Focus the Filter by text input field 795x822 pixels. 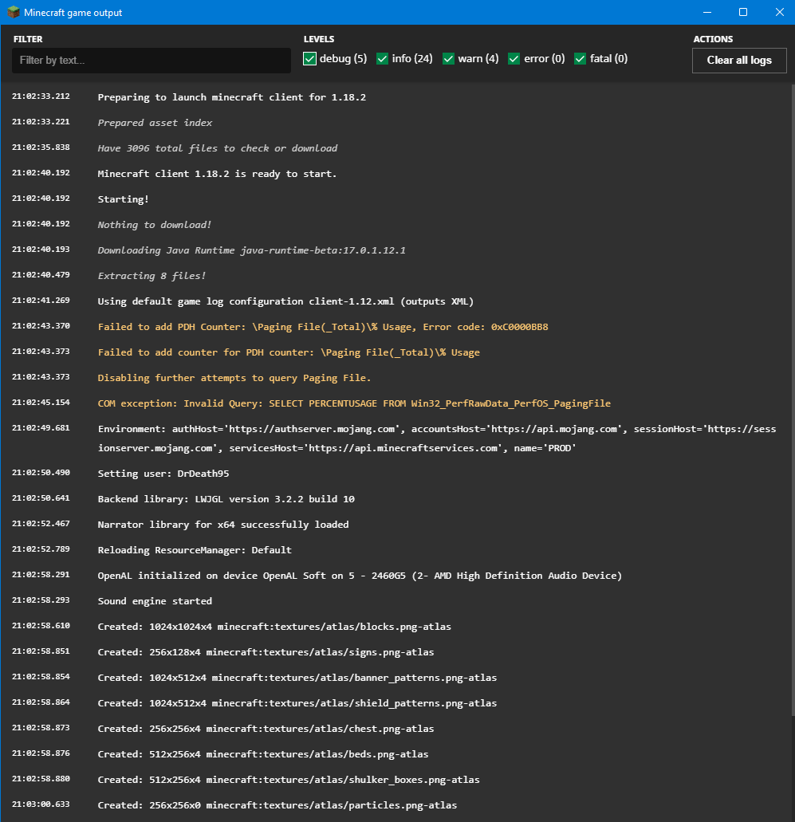(151, 61)
